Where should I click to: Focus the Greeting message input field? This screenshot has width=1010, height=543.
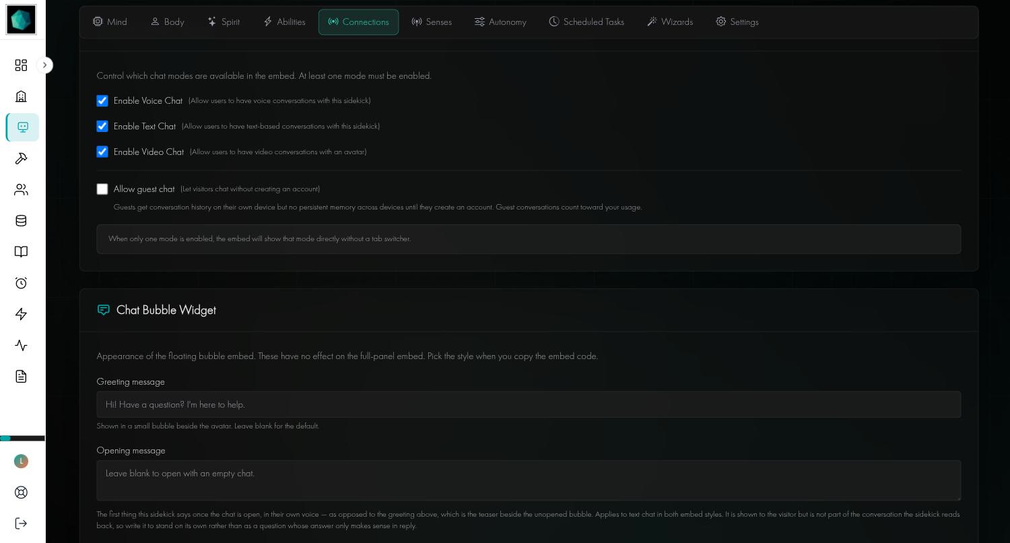[529, 405]
